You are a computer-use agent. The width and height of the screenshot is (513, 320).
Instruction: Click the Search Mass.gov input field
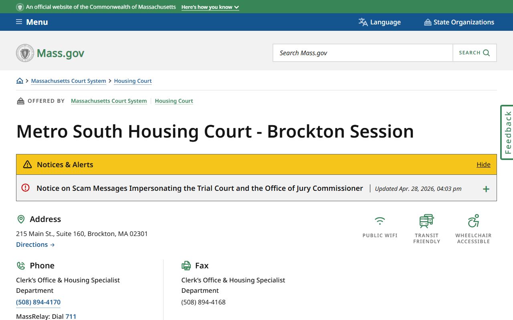(363, 53)
